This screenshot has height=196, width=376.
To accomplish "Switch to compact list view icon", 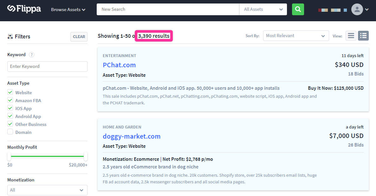I will [351, 36].
